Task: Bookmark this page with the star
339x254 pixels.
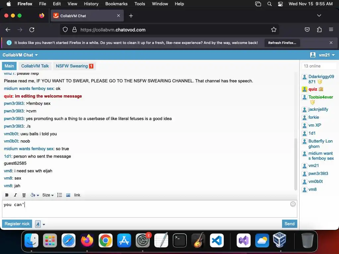Action: (x=274, y=29)
